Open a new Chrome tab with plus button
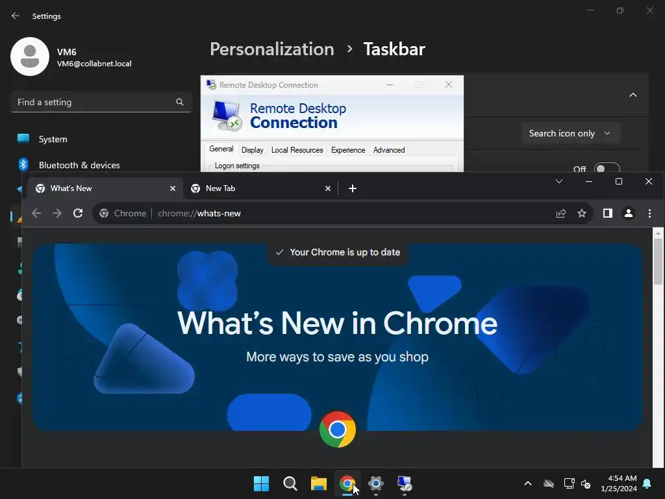This screenshot has height=499, width=665. (x=353, y=188)
